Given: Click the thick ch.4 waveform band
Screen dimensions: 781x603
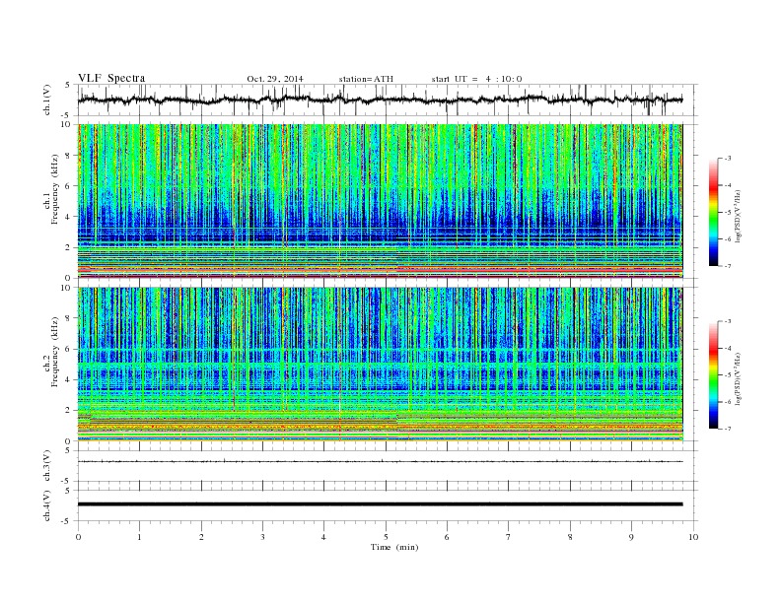Looking at the screenshot, I should click(380, 504).
